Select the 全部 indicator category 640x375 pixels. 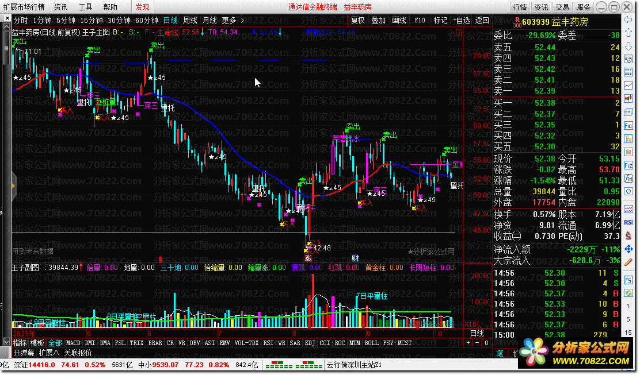pos(55,343)
